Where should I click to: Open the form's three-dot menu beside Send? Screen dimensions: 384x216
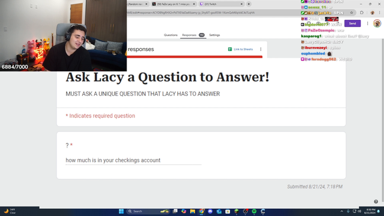click(x=367, y=23)
